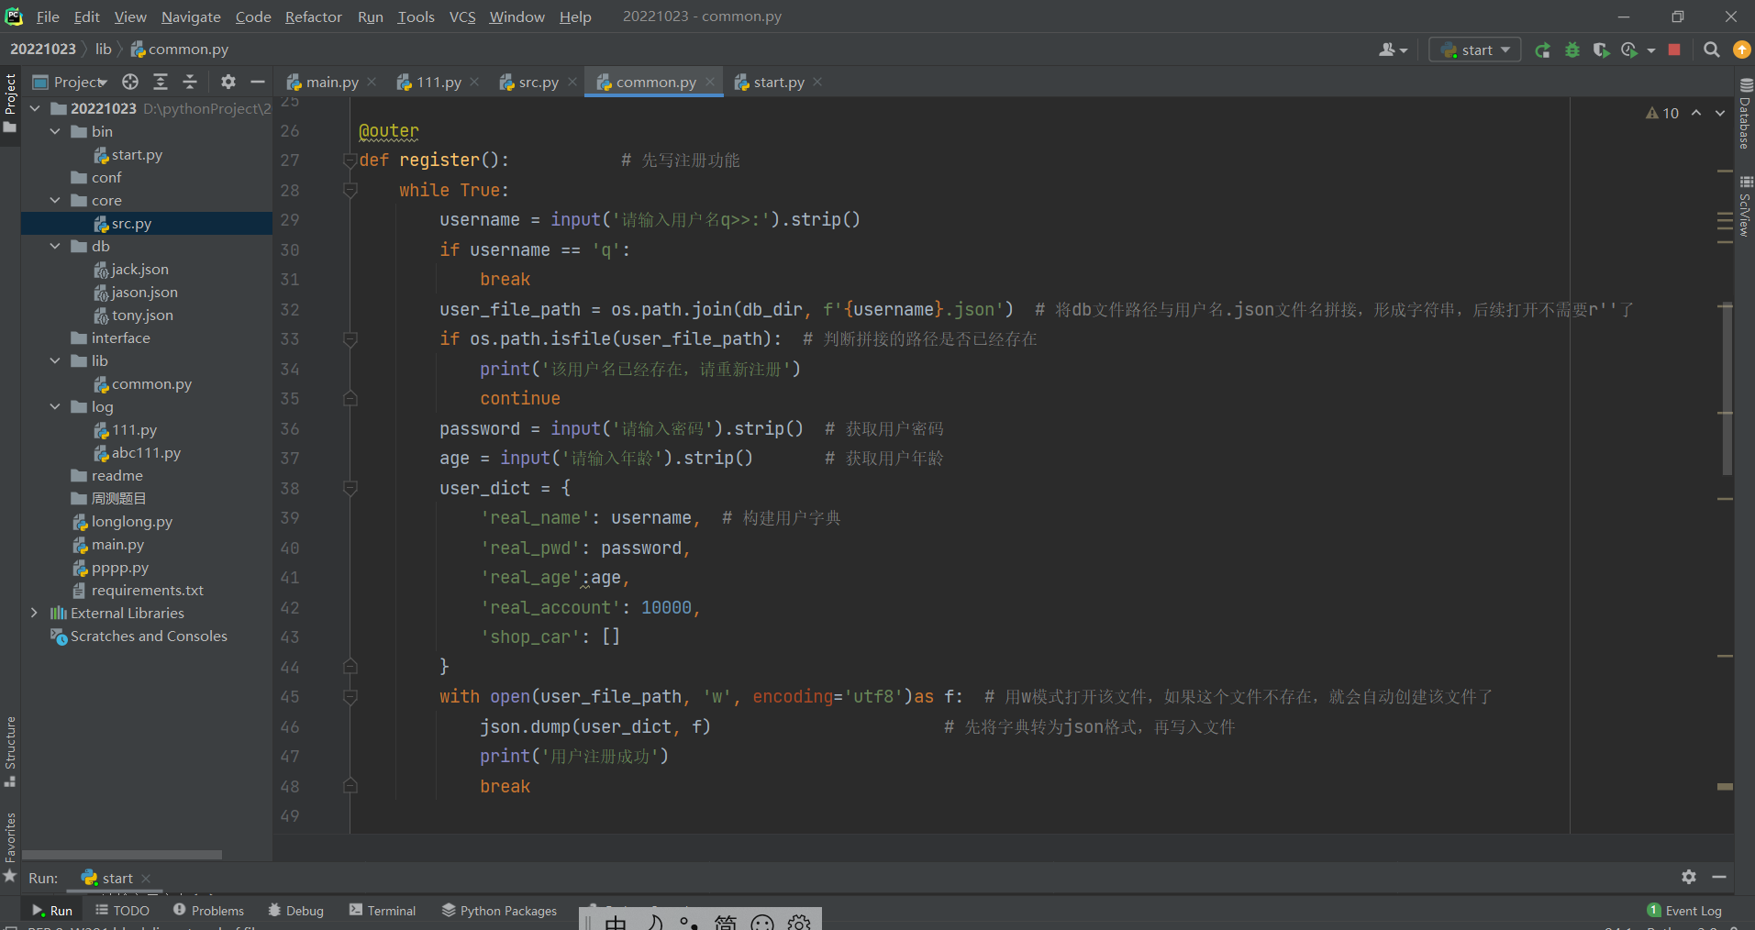Image resolution: width=1755 pixels, height=930 pixels.
Task: Open the Navigate menu
Action: point(191,17)
